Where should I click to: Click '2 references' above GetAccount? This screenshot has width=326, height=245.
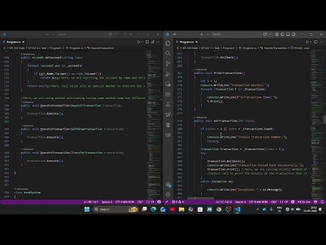(x=28, y=54)
